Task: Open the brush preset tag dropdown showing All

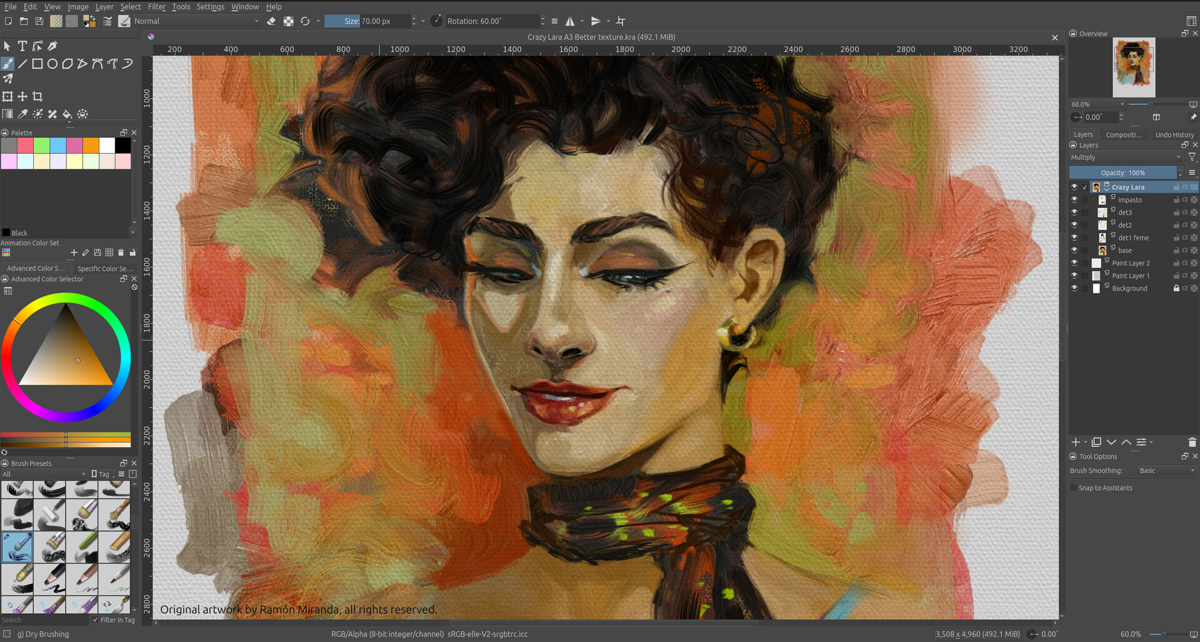Action: pyautogui.click(x=44, y=474)
